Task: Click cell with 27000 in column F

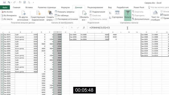Action: [58, 44]
